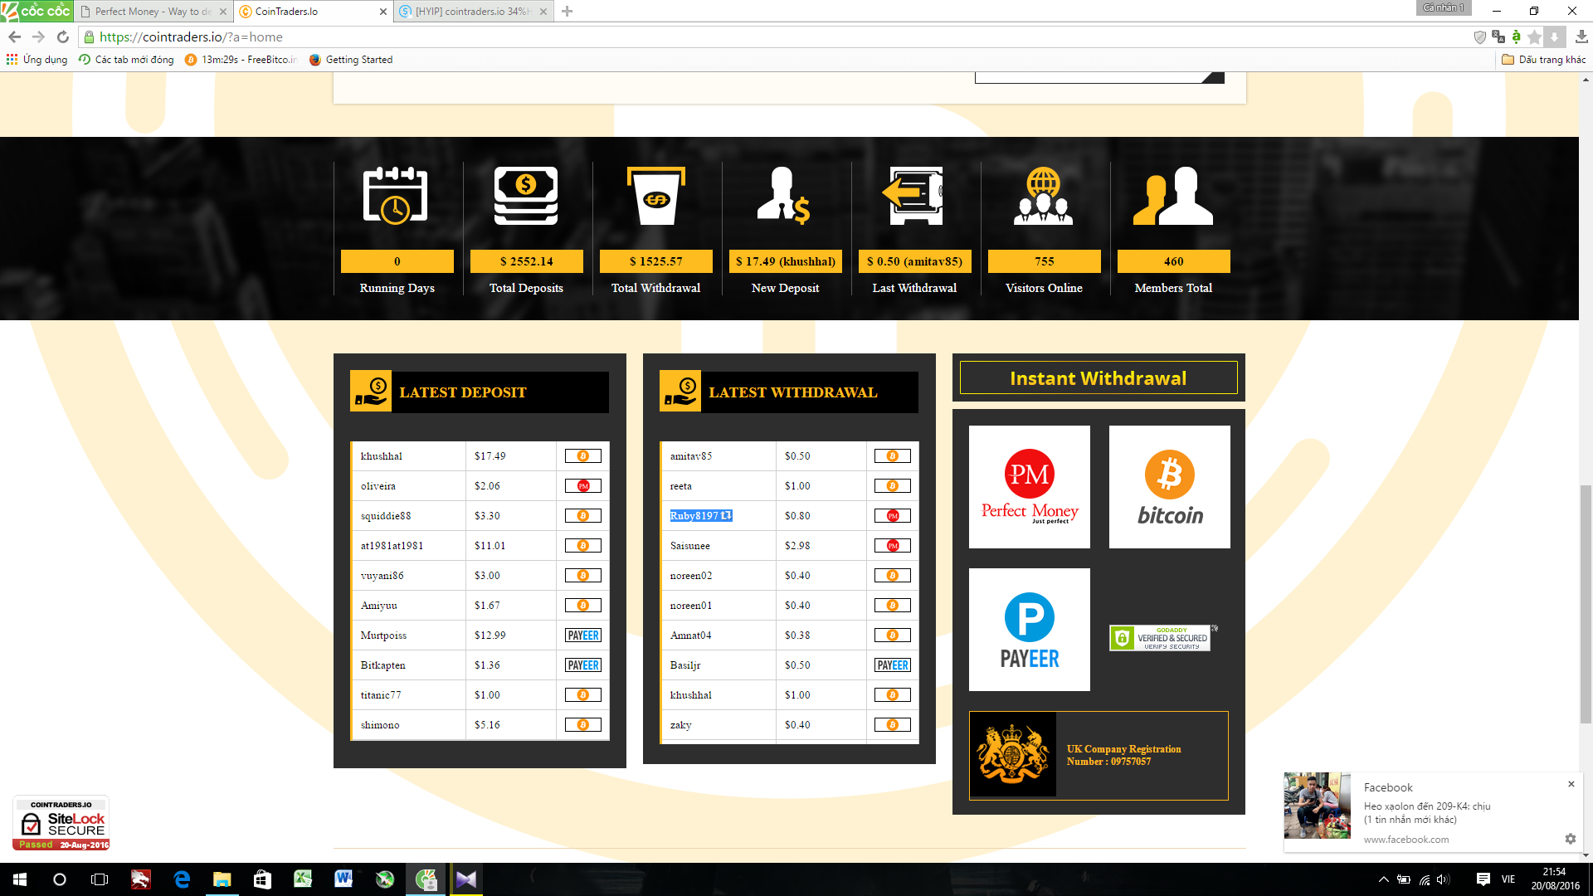Viewport: 1593px width, 896px height.
Task: Open Getting Started bookmark link
Action: 358,60
